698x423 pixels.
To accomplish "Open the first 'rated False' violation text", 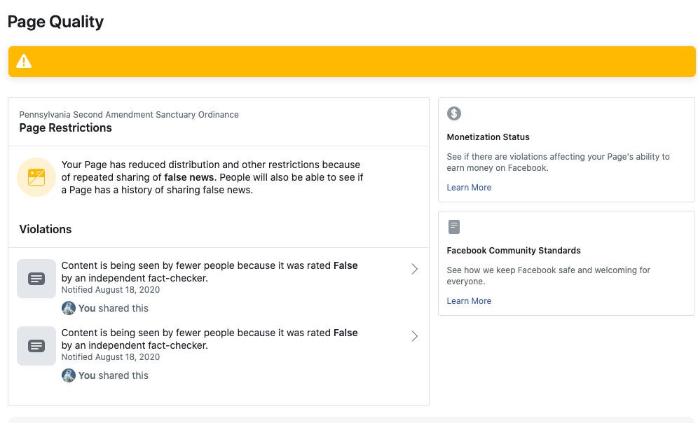I will tap(209, 272).
